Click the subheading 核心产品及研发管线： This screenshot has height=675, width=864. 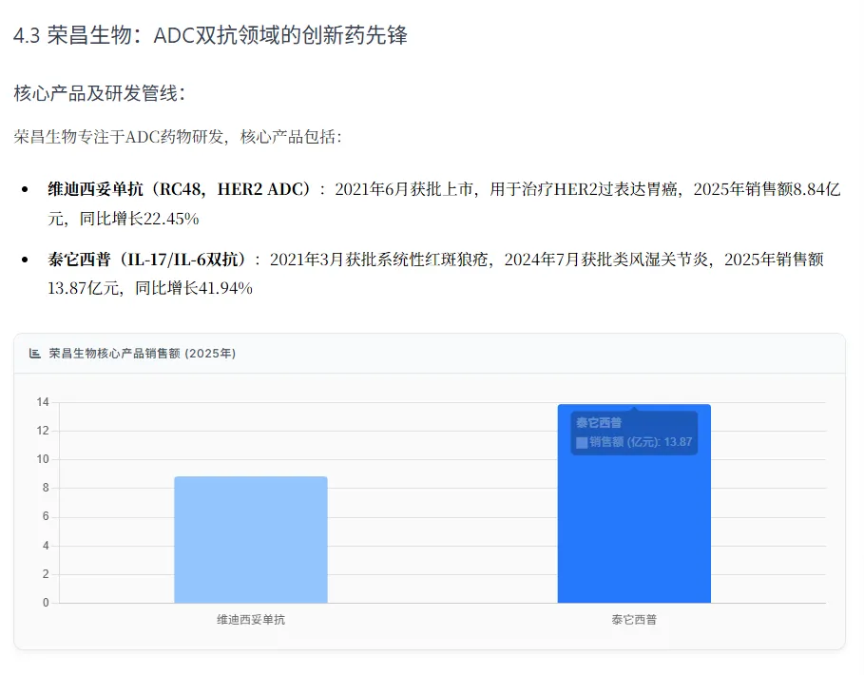pyautogui.click(x=100, y=93)
